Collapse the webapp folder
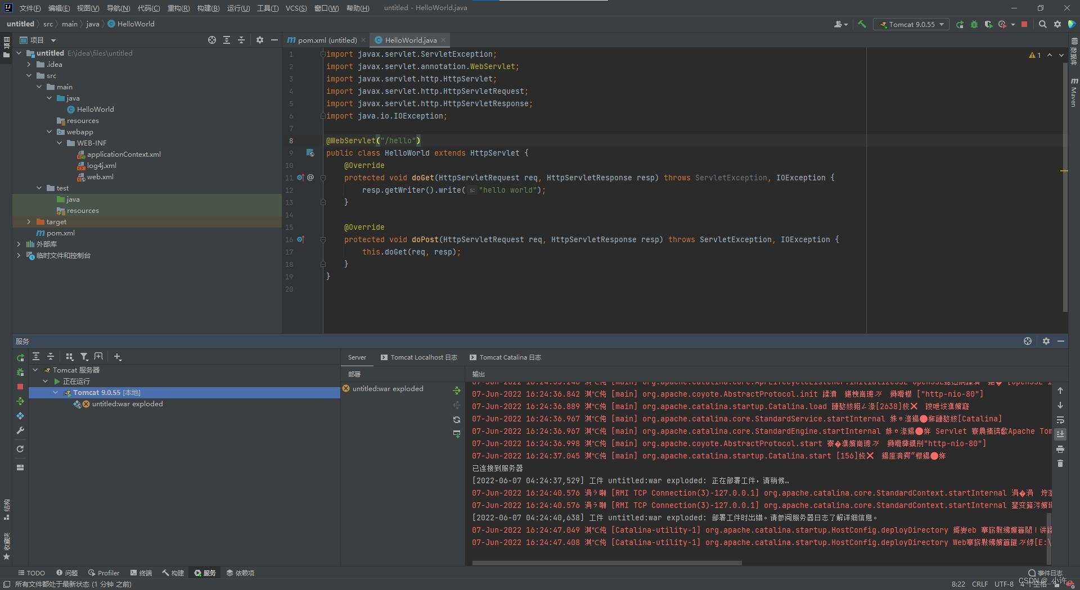 [x=49, y=131]
